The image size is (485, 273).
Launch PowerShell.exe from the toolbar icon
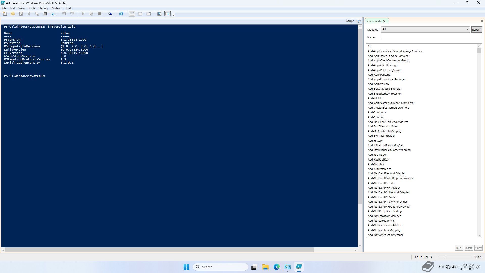point(121,14)
